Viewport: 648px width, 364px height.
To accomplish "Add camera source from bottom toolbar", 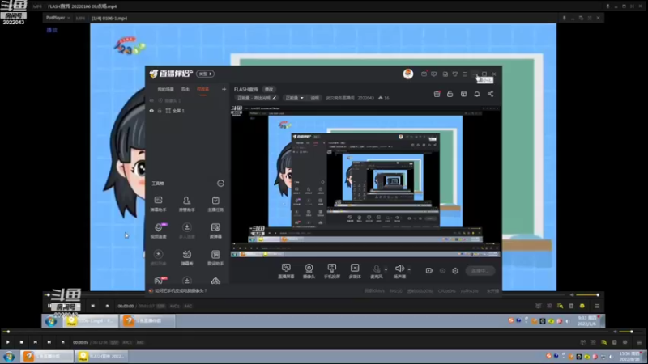I will pyautogui.click(x=309, y=271).
